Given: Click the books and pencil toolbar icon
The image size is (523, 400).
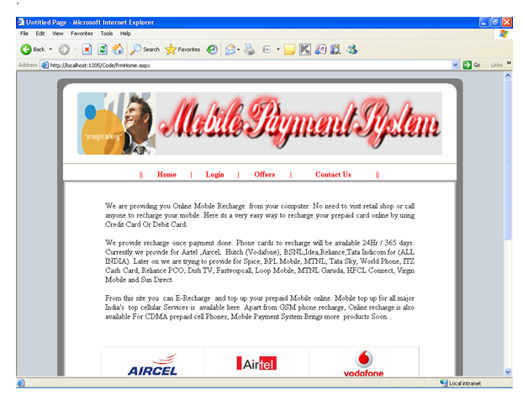Looking at the screenshot, I should pos(335,50).
